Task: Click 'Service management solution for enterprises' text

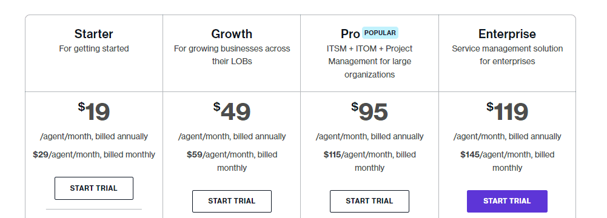Action: pos(507,55)
